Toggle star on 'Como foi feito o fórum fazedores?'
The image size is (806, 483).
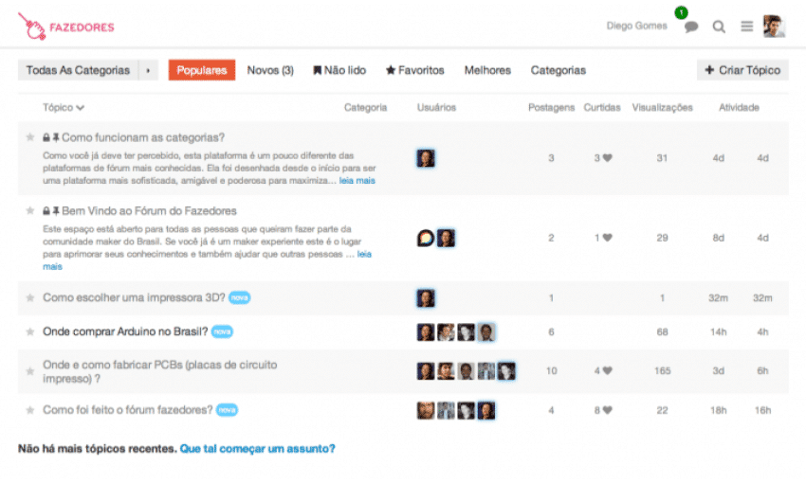pyautogui.click(x=29, y=410)
